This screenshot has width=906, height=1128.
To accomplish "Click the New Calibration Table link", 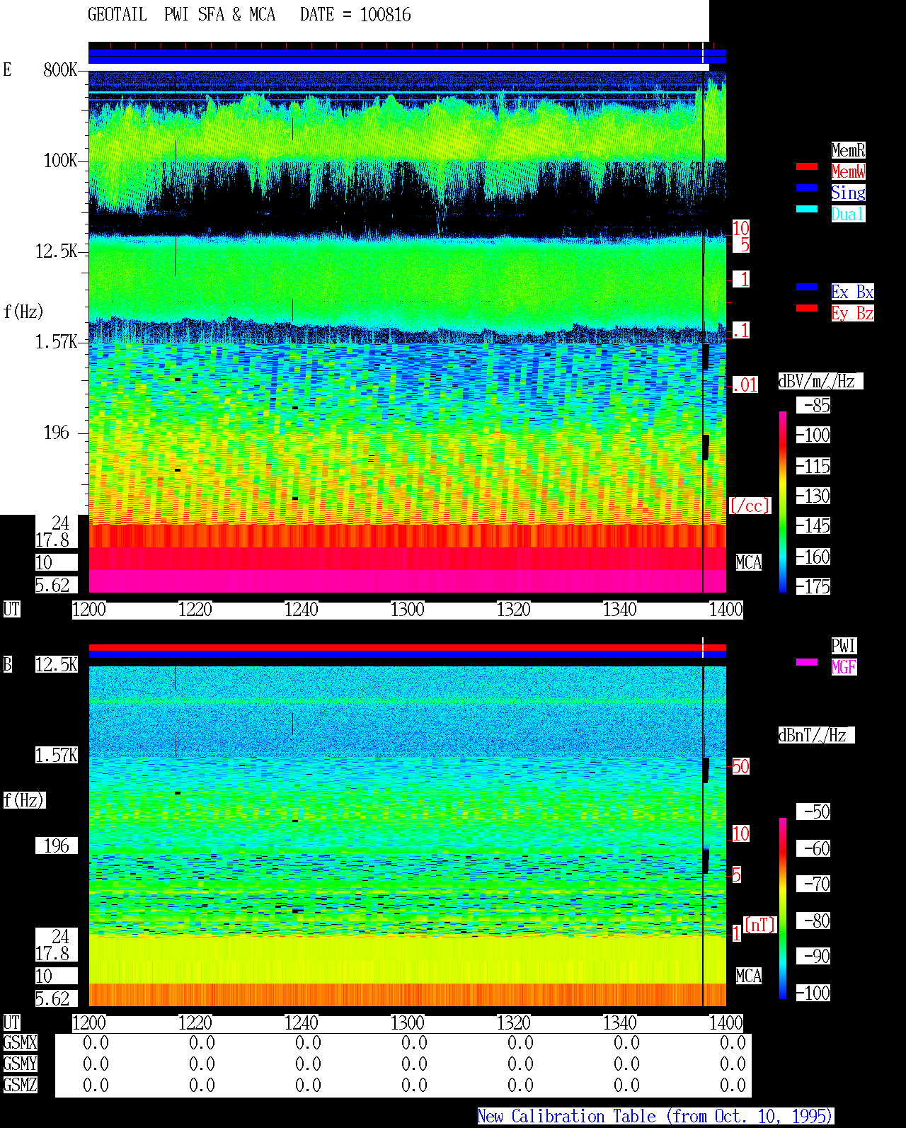I will point(655,1117).
